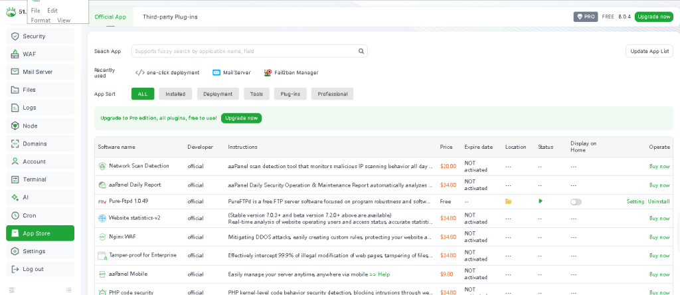Open the File menu in top window
680x295 pixels.
(x=36, y=11)
